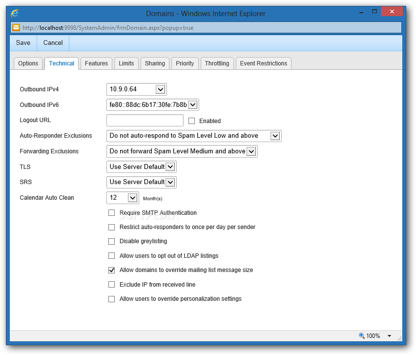Click the zoom magnifier icon in status bar
Viewport: 416px width, 355px height.
[x=362, y=335]
